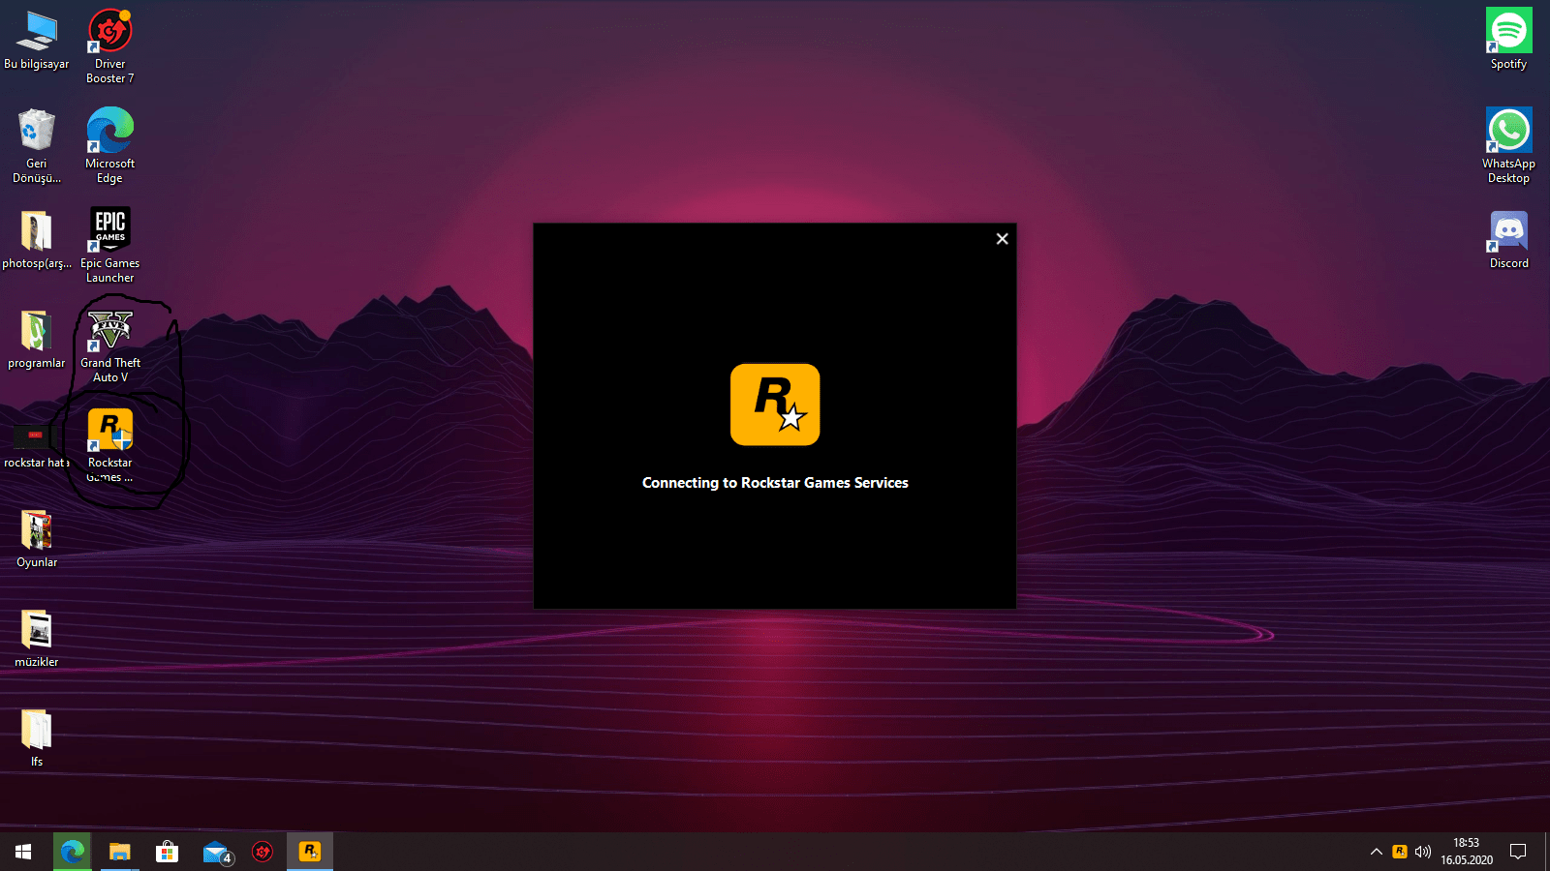Viewport: 1550px width, 871px height.
Task: Open the volume control in system tray
Action: pyautogui.click(x=1423, y=852)
